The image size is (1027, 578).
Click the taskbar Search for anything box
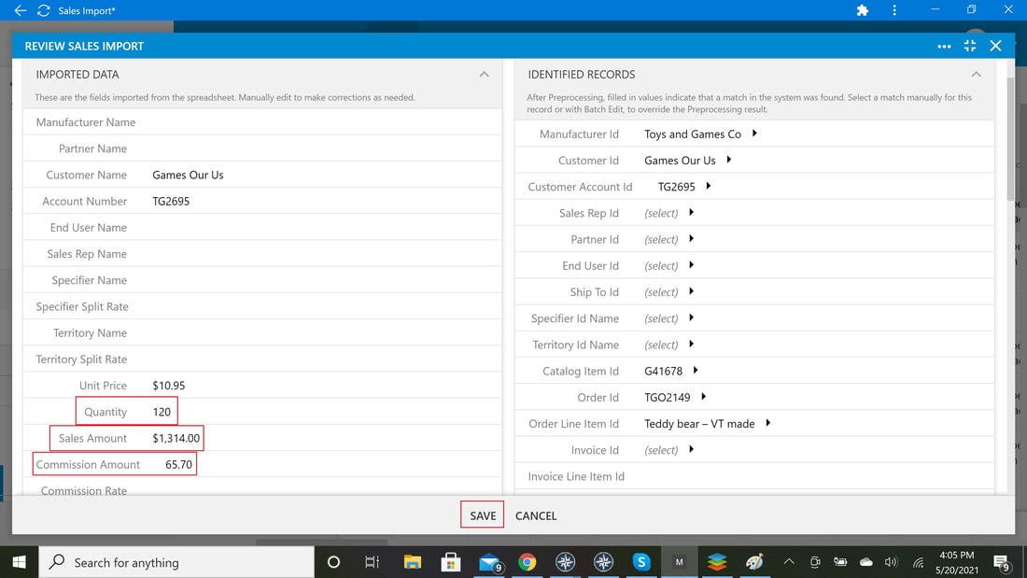click(176, 562)
